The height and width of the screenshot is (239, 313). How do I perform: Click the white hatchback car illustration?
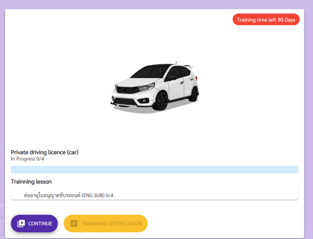click(155, 86)
